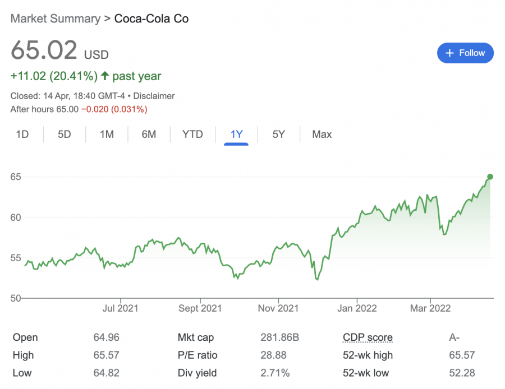Click the Open value 64.96
The image size is (505, 389).
(x=106, y=337)
